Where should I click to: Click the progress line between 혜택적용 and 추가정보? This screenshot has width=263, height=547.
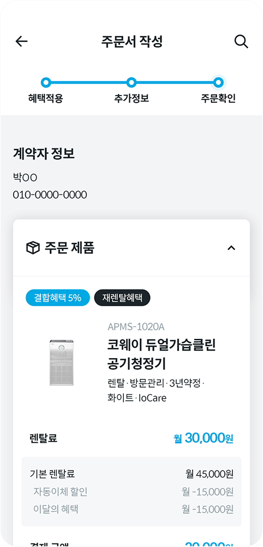click(88, 82)
